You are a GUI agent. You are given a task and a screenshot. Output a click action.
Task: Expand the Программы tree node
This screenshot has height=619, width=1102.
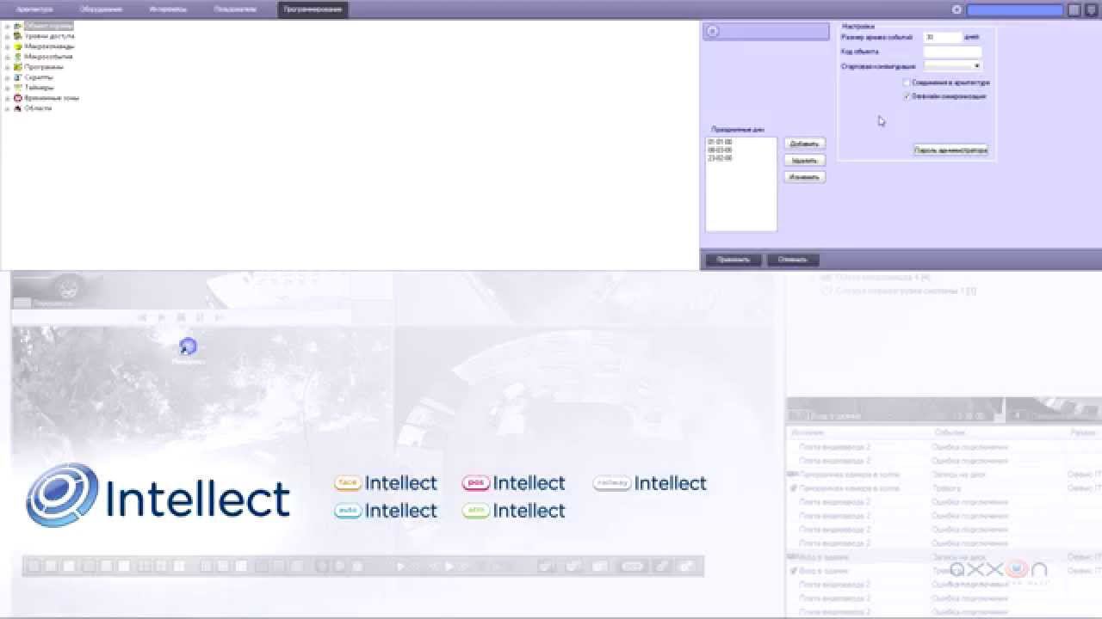[x=7, y=67]
